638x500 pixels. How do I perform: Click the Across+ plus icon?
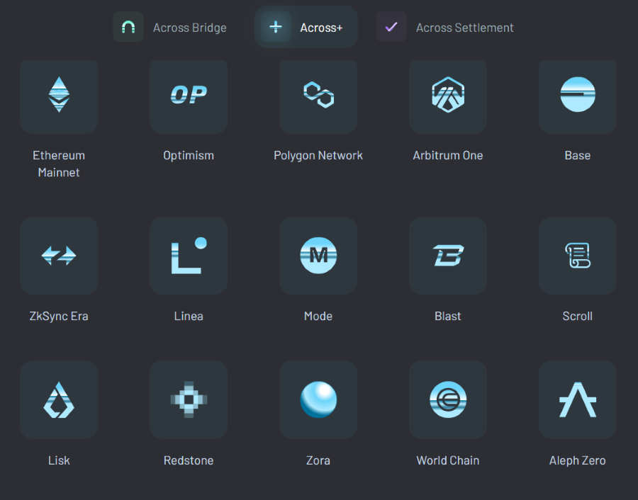point(276,27)
